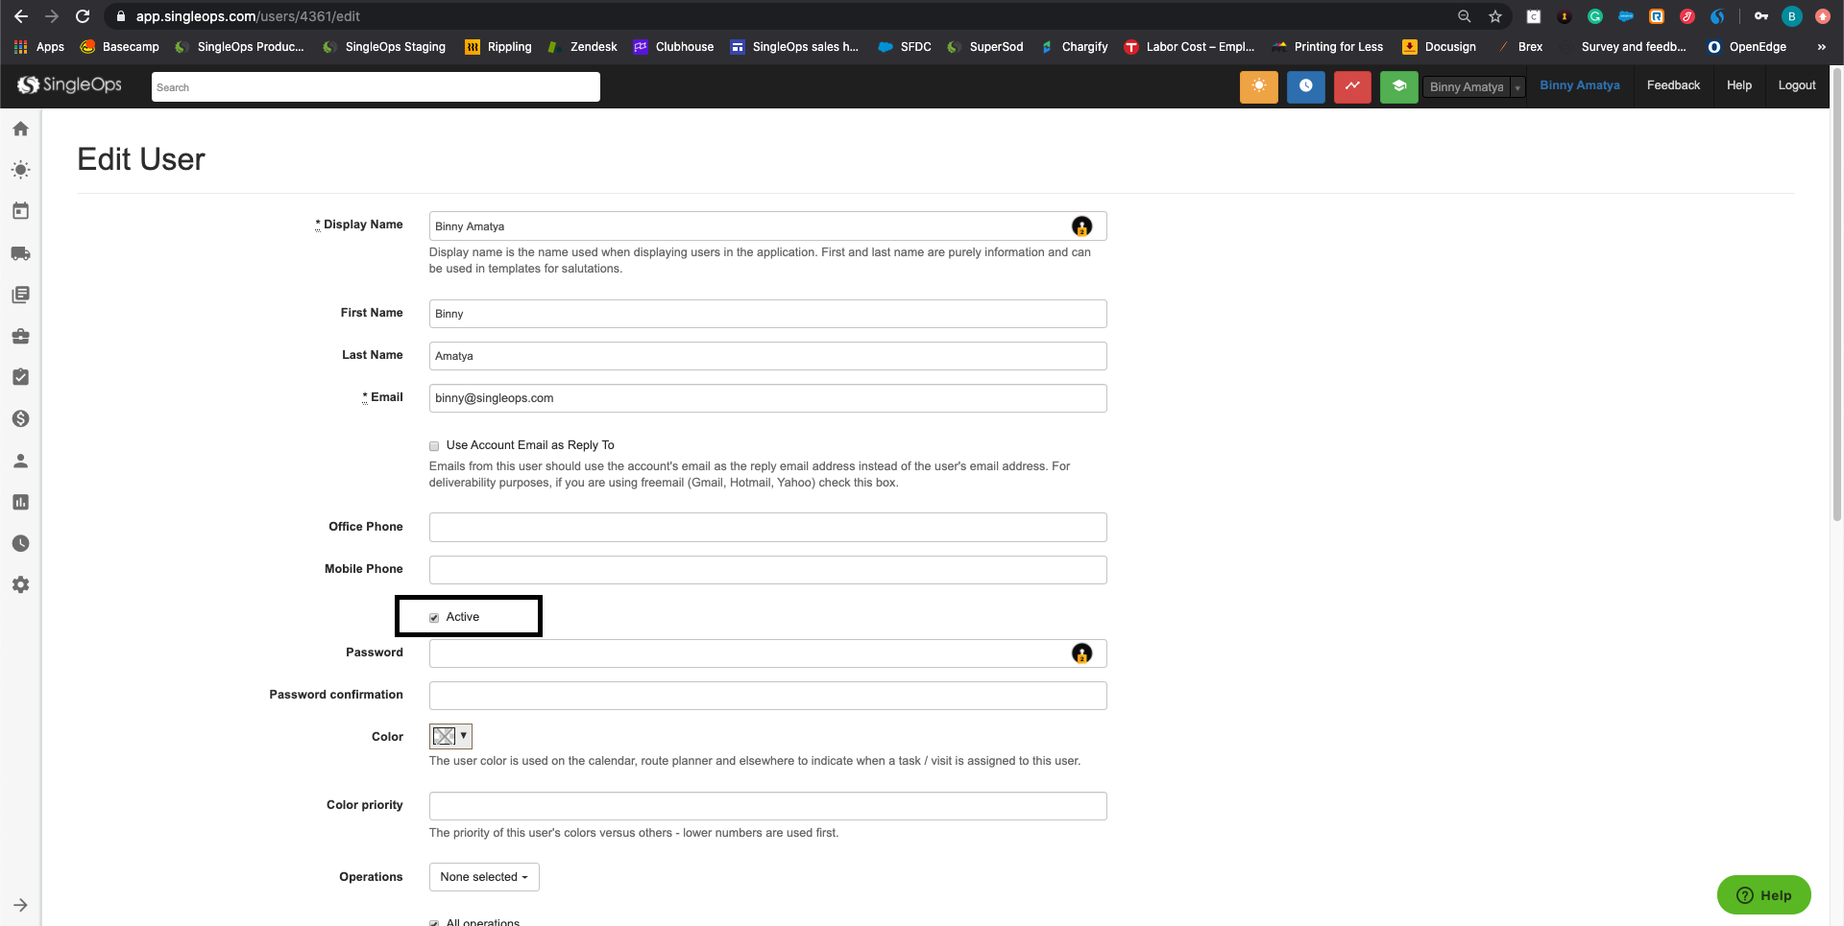Open the Zendesk bookmark
The width and height of the screenshot is (1844, 926).
point(582,47)
